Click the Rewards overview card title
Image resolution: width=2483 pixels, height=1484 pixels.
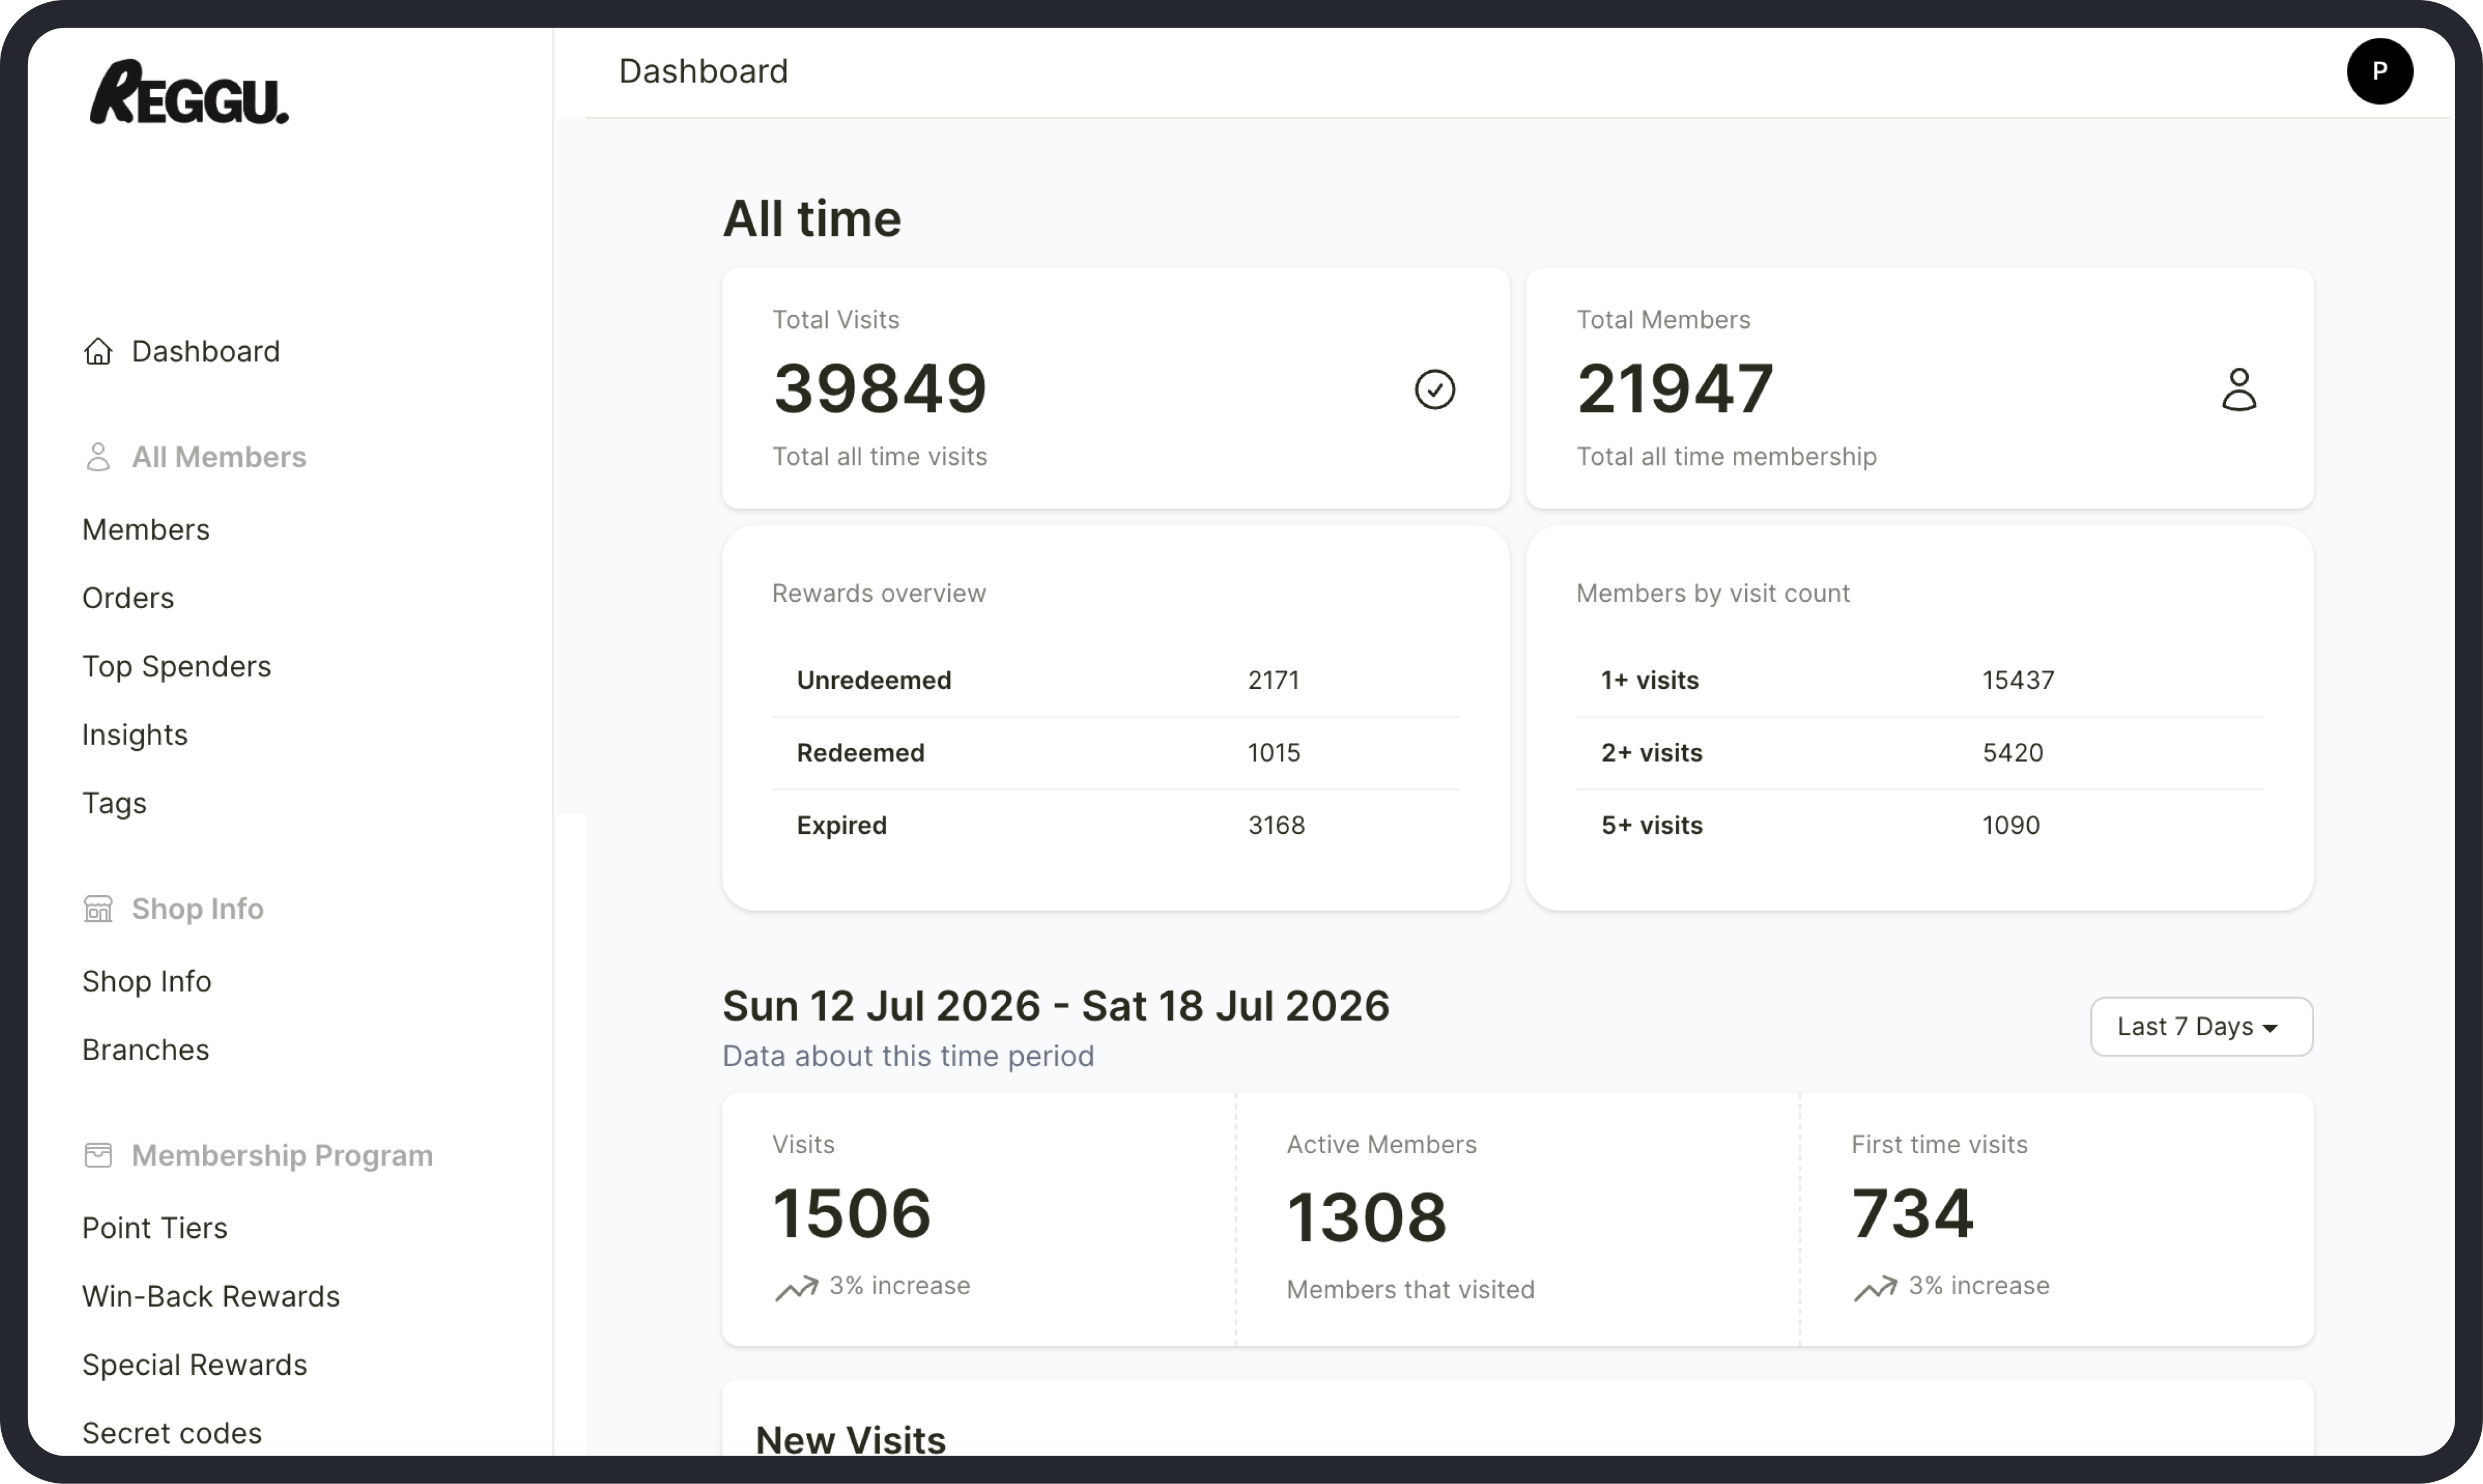(879, 593)
